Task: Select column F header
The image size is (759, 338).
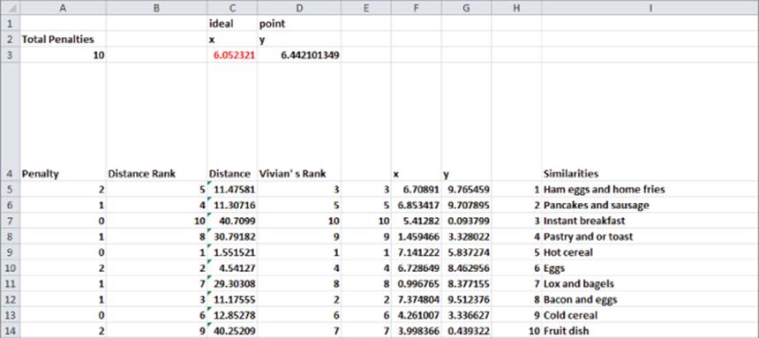Action: tap(417, 7)
